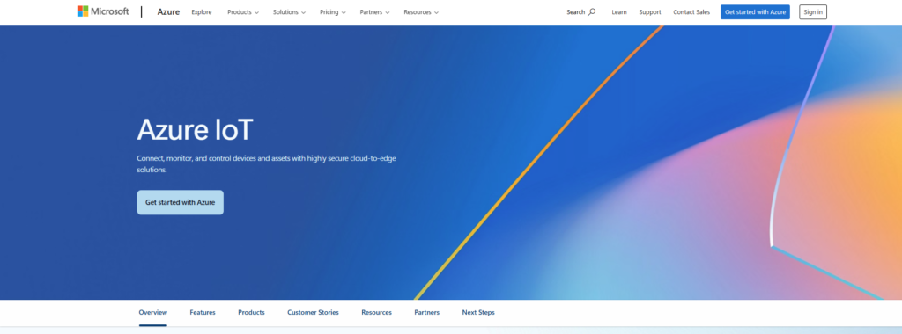Select the Partners tab in section navigation

click(x=427, y=313)
